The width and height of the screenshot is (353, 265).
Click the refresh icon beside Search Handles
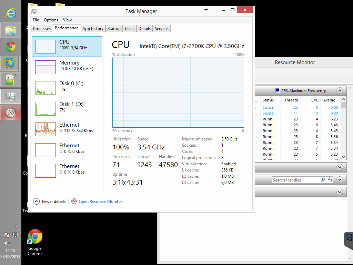pos(330,180)
